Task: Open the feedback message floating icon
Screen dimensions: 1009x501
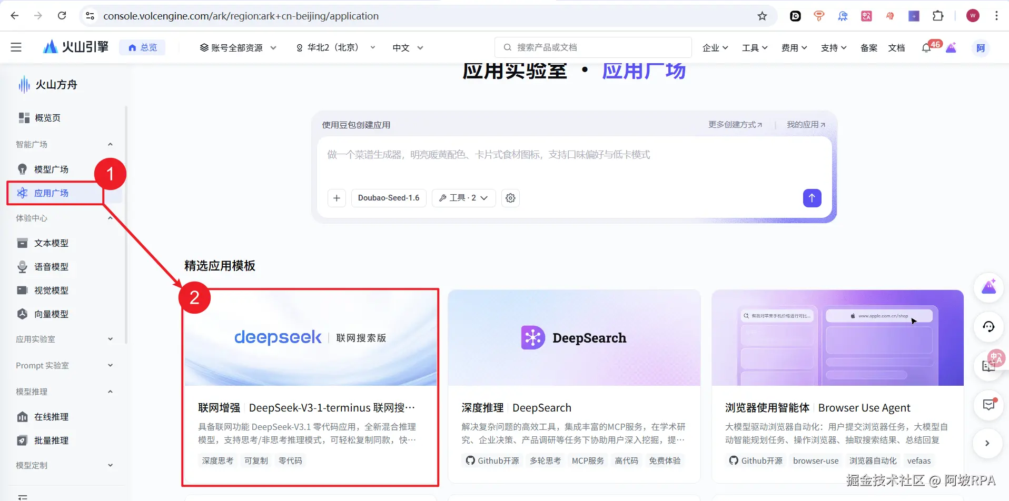Action: [988, 405]
